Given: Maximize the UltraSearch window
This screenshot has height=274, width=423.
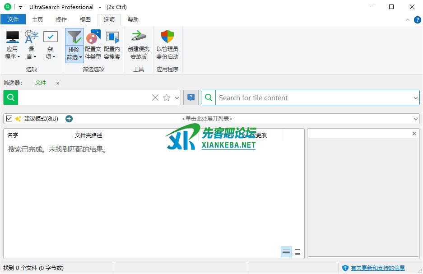Looking at the screenshot, I should pos(391,7).
